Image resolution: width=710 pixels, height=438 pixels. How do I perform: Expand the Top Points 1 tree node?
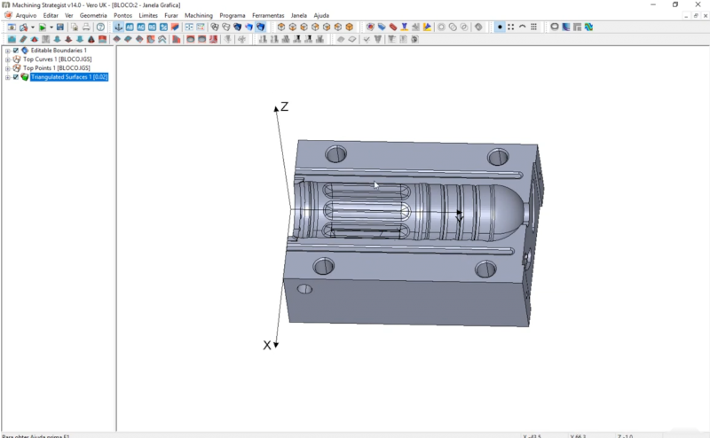tap(7, 68)
